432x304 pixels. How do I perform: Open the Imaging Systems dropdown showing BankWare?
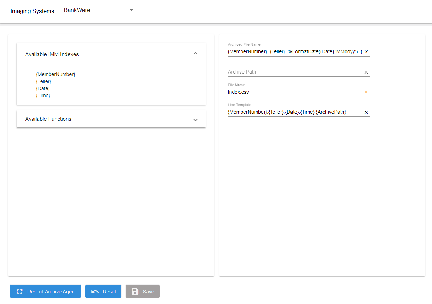99,10
